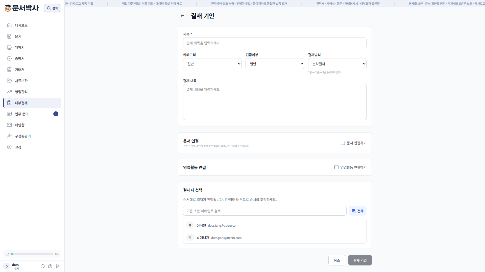
Task: Click the 6% storage text
Action: pyautogui.click(x=57, y=254)
